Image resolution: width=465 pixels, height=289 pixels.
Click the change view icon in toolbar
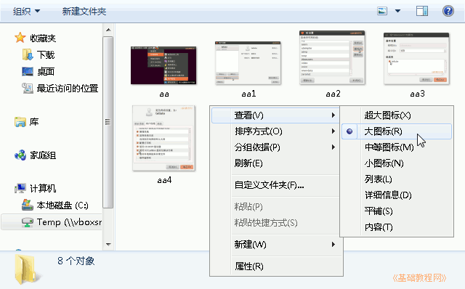382,12
